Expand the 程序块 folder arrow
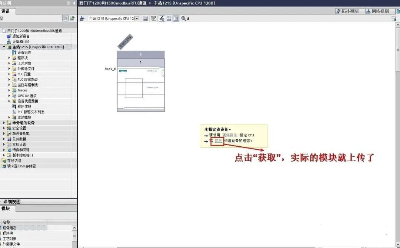This screenshot has width=400, height=248. 9,58
